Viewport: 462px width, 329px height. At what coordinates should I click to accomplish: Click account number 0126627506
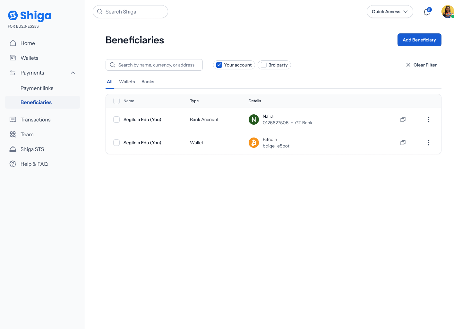click(x=276, y=123)
